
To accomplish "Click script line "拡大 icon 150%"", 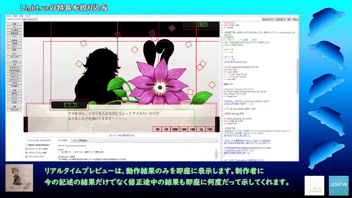I will tap(231, 72).
